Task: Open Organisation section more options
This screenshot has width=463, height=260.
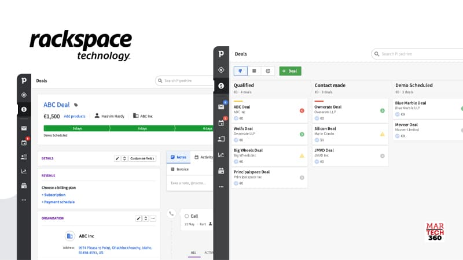Action: pyautogui.click(x=153, y=218)
